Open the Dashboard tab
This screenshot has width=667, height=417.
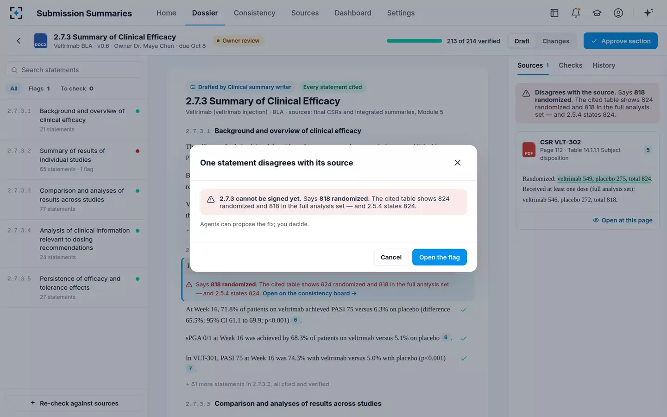(x=353, y=13)
